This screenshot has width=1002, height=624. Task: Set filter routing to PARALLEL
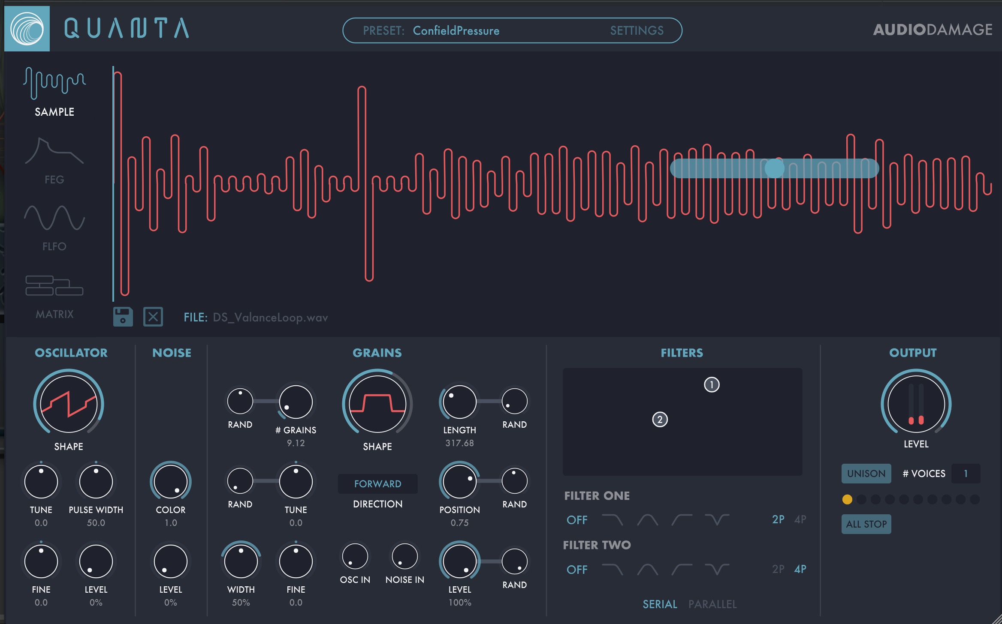coord(712,604)
